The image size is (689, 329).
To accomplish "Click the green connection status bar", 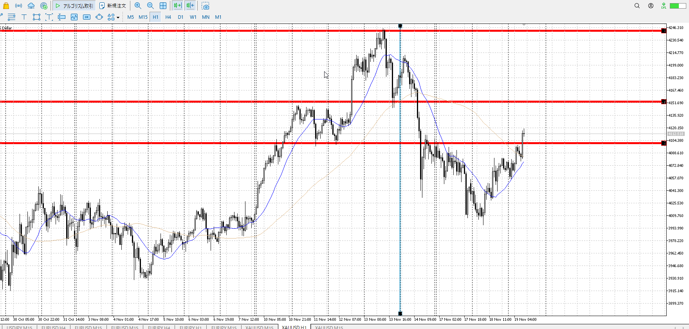I will click(x=678, y=6).
